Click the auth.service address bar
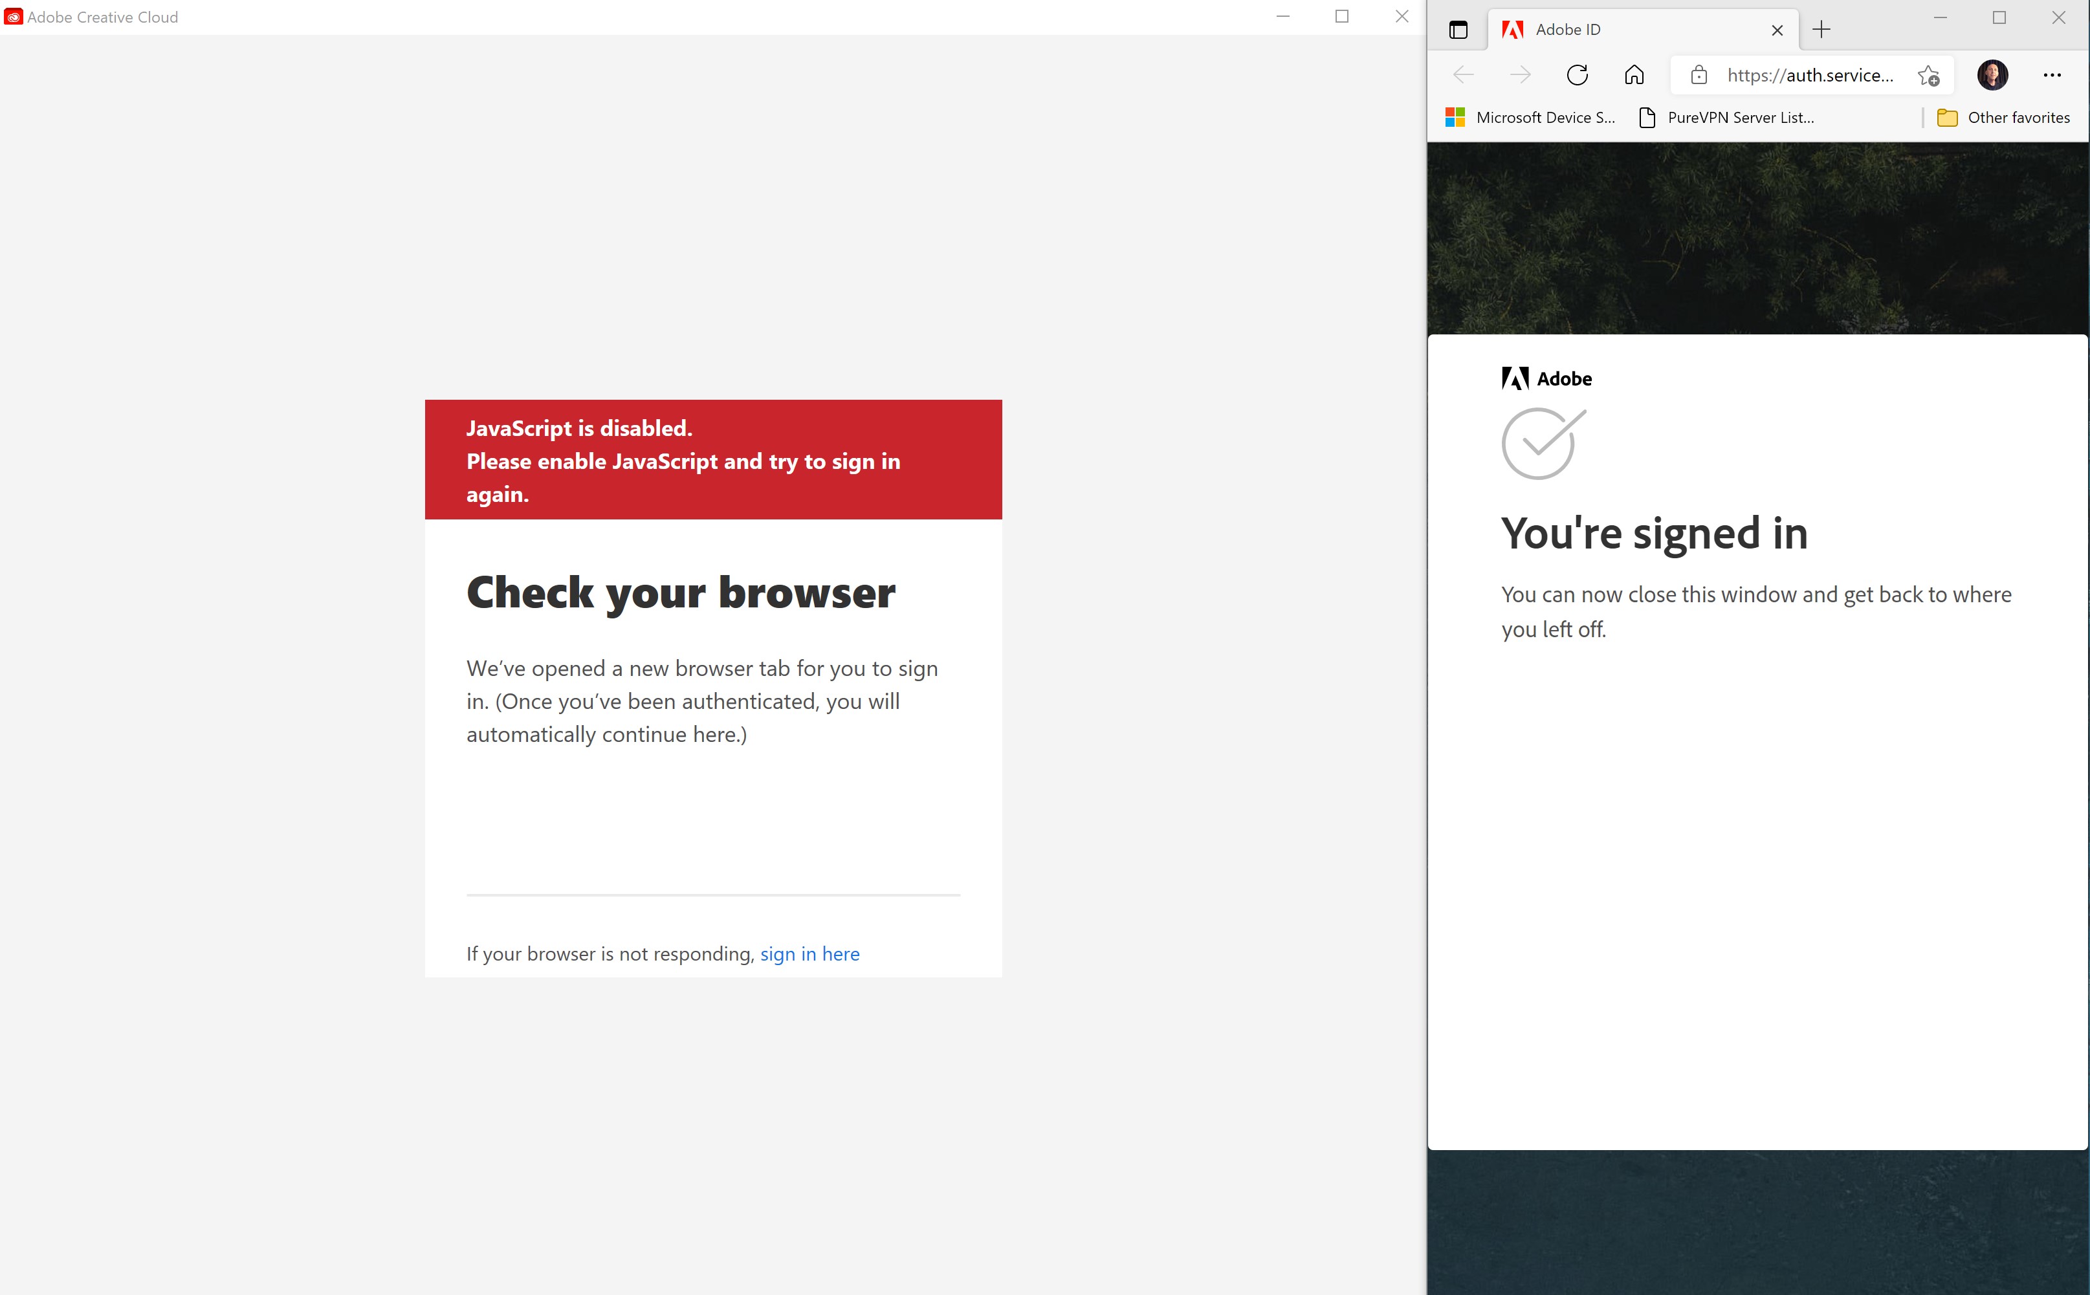The image size is (2090, 1295). [x=1809, y=76]
